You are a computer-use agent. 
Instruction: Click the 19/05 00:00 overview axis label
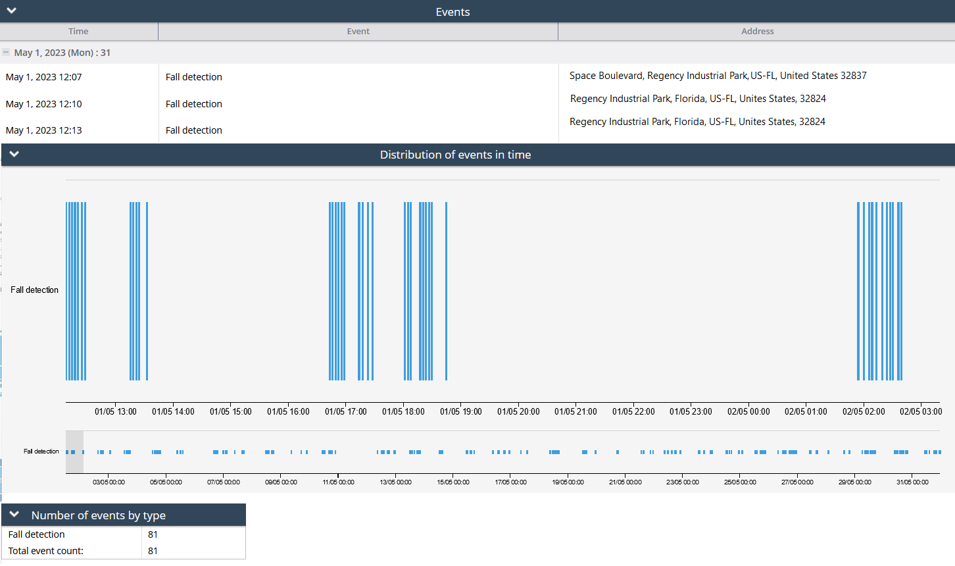(568, 482)
